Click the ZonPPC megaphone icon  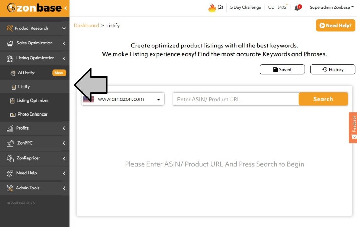point(10,143)
